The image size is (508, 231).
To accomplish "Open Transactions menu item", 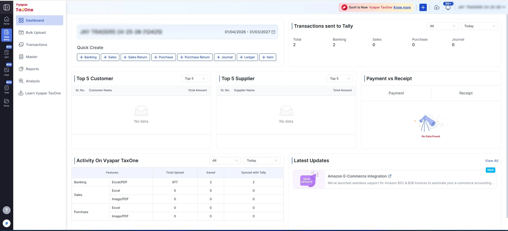I will 39,45.
